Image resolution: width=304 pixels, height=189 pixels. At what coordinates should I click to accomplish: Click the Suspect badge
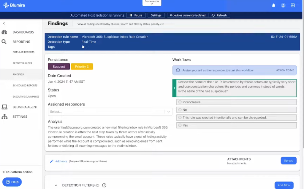pos(59,67)
